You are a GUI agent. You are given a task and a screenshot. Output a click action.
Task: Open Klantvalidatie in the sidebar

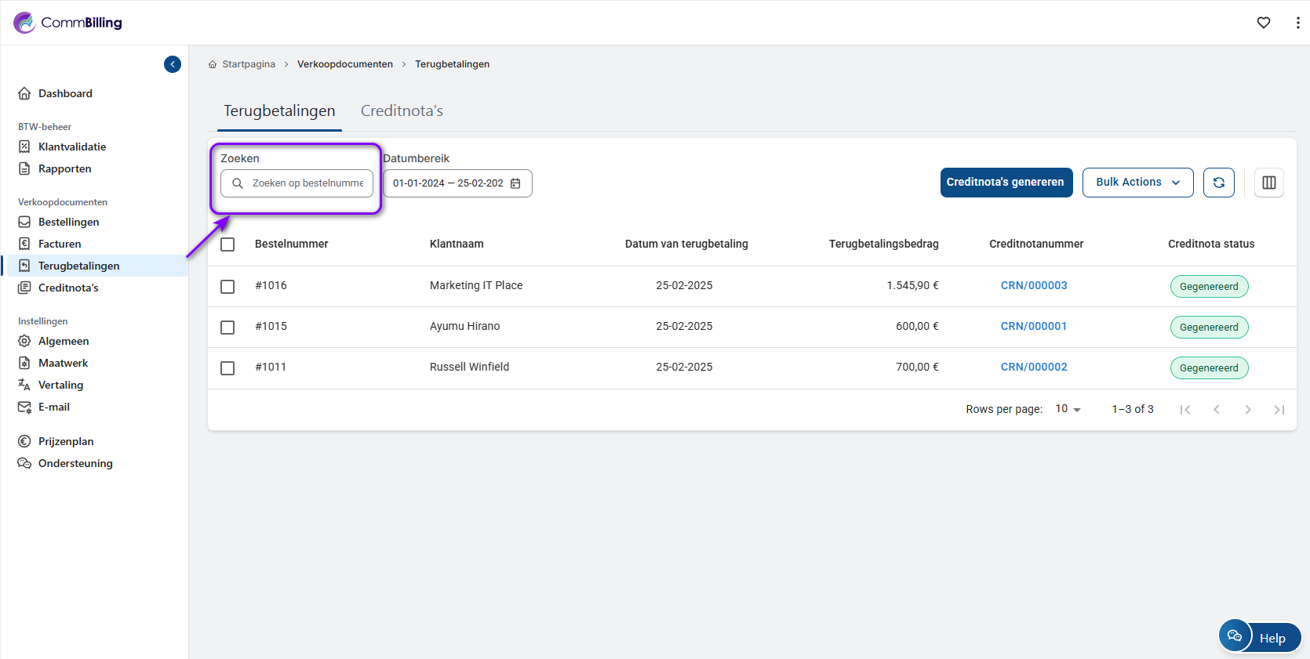(72, 147)
